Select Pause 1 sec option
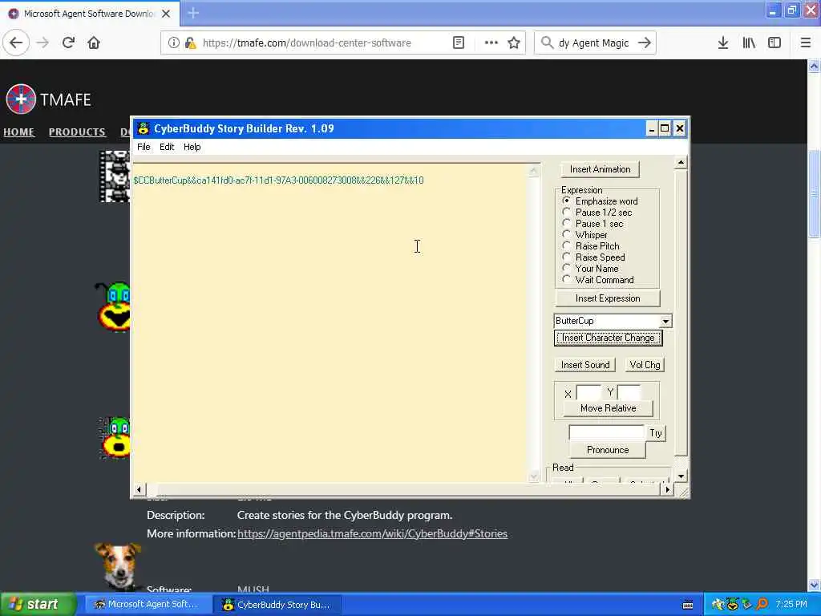Image resolution: width=821 pixels, height=616 pixels. pyautogui.click(x=567, y=224)
